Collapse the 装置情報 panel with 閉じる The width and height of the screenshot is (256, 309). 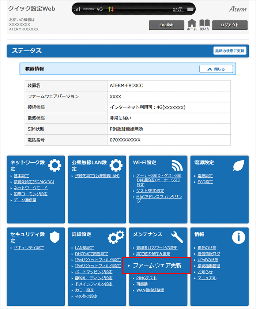tap(216, 69)
